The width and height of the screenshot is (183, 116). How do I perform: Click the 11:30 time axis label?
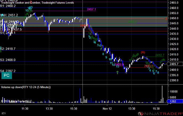(25, 109)
